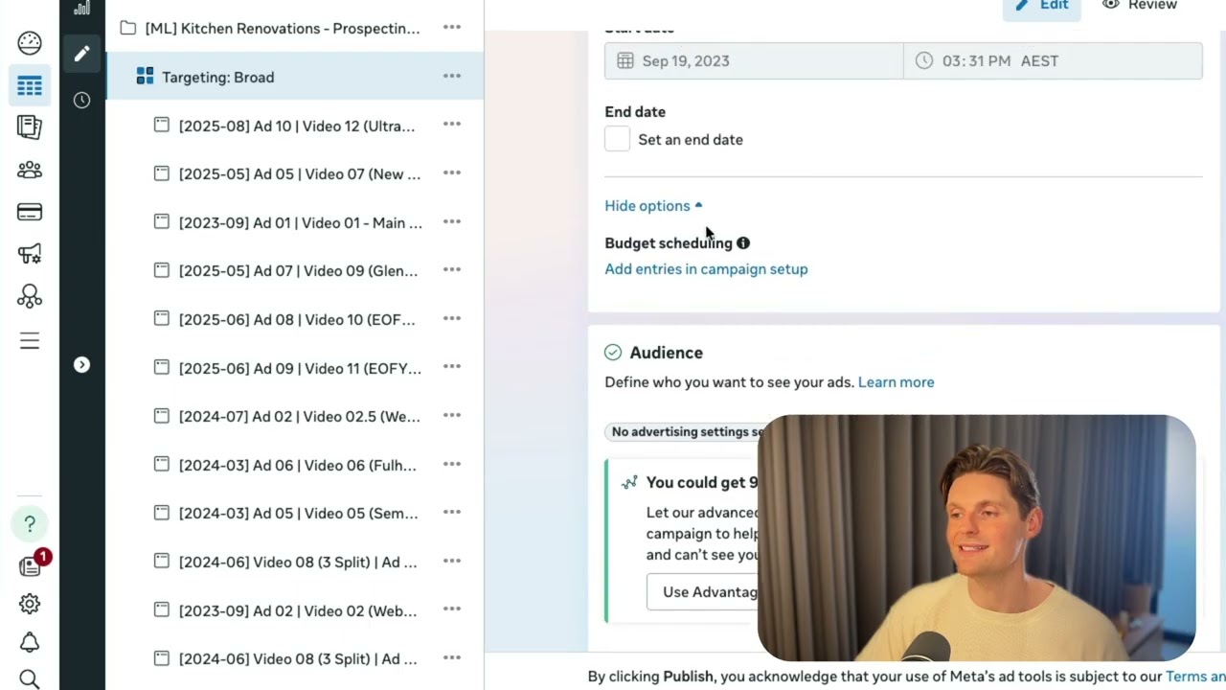The image size is (1226, 690).
Task: Click ad icon for Ad 10 Video 12
Action: click(x=162, y=125)
